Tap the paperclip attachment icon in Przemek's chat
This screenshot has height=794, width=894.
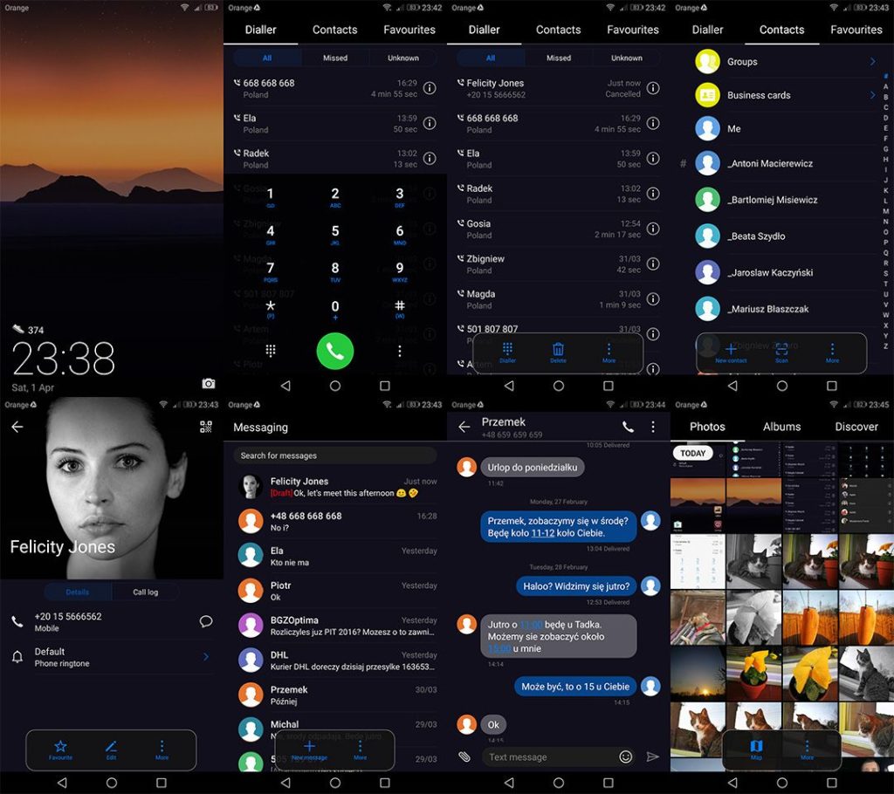(x=464, y=756)
